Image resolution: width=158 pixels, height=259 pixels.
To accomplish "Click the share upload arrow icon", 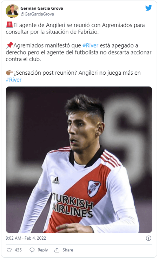I will point(57,250).
